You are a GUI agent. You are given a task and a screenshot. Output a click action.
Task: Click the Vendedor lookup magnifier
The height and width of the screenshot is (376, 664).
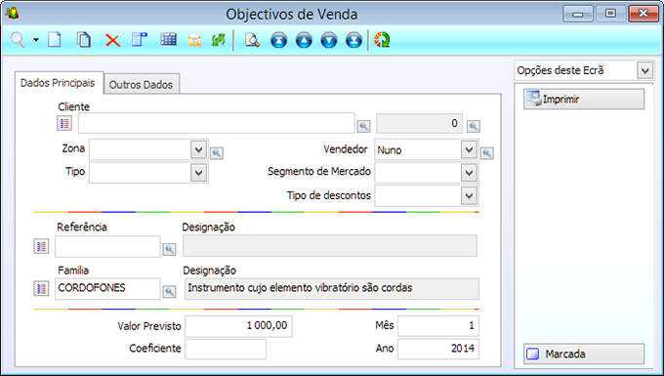pyautogui.click(x=487, y=153)
